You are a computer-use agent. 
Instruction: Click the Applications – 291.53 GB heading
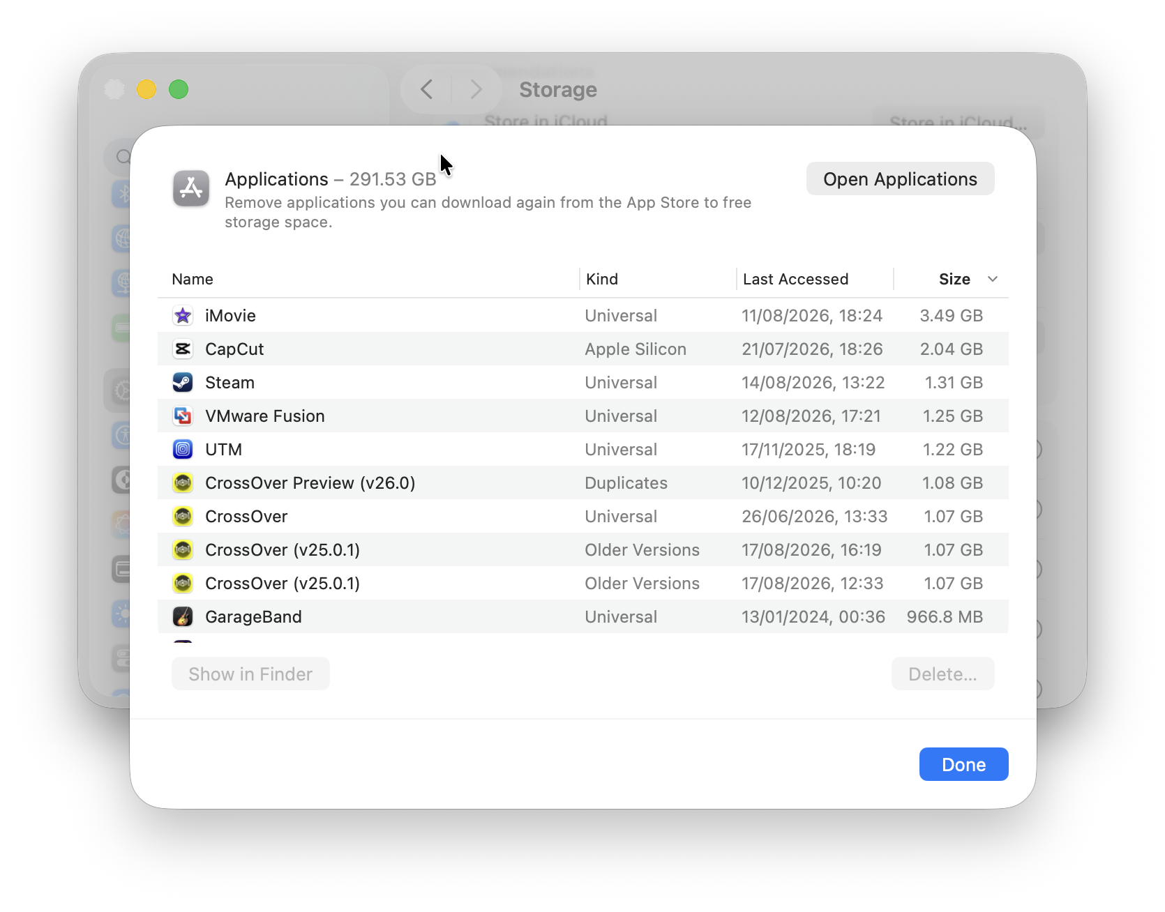[331, 179]
